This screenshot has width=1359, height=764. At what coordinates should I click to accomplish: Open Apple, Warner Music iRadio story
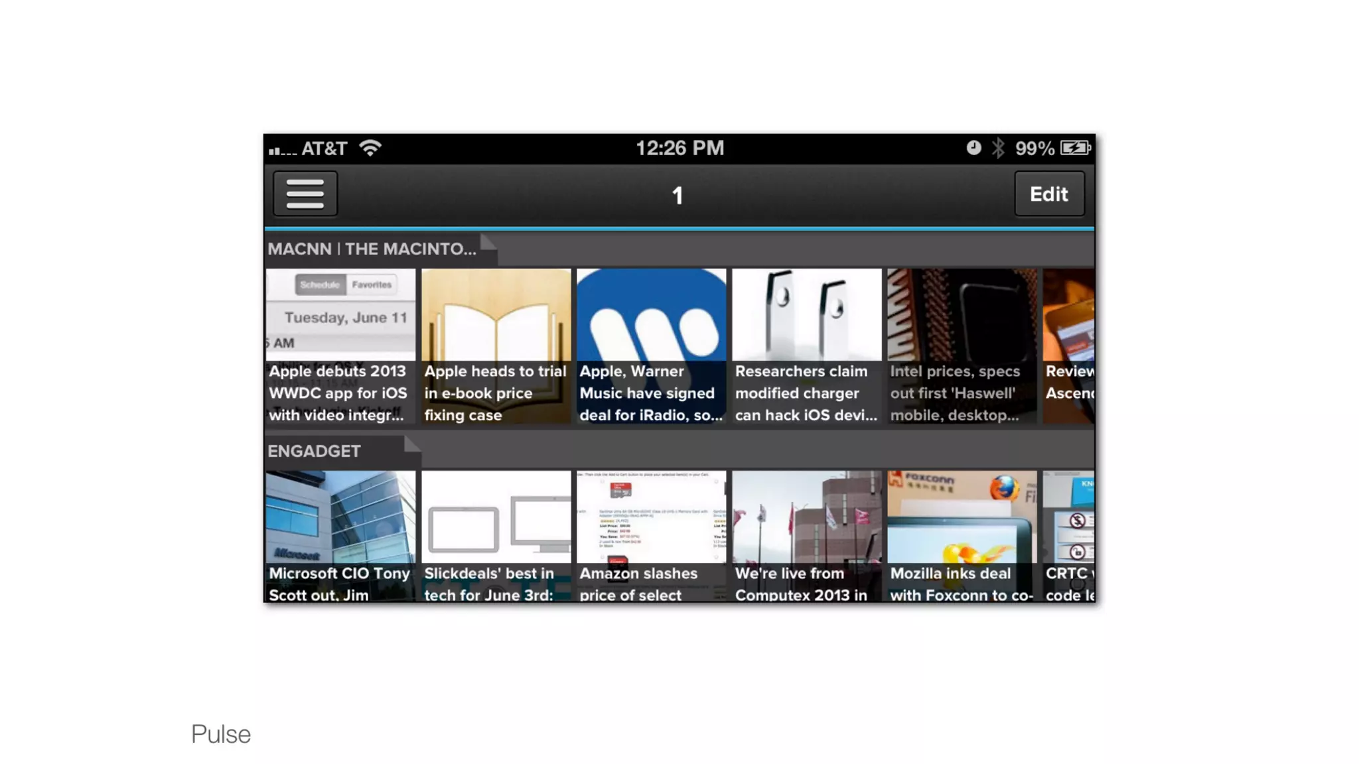coord(651,346)
